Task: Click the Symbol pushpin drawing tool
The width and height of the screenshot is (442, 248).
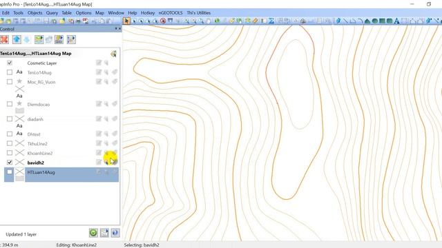Action: pyautogui.click(x=338, y=21)
